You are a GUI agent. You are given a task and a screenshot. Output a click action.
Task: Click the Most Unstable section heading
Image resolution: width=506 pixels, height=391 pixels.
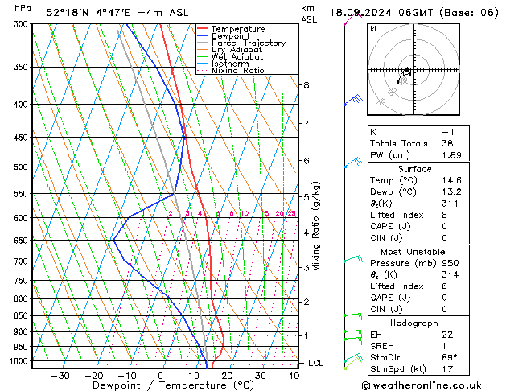413,252
